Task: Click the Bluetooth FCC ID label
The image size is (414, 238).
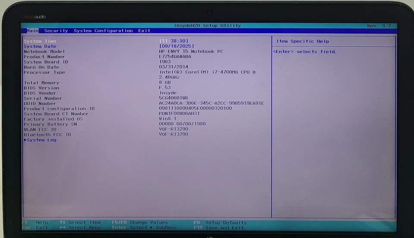Action: tap(47, 135)
